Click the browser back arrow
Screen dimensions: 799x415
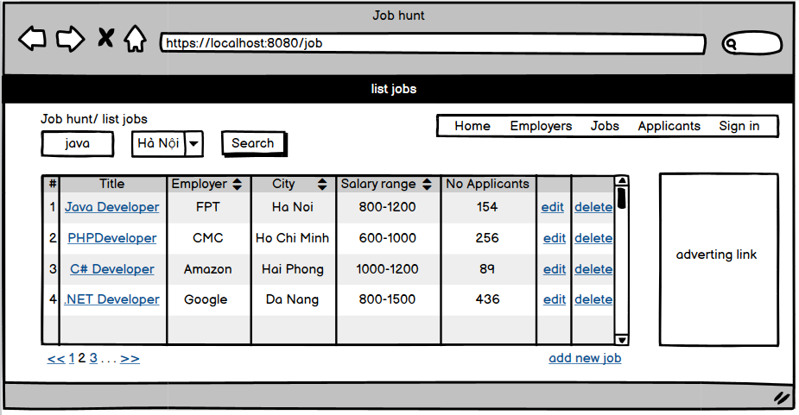coord(33,39)
